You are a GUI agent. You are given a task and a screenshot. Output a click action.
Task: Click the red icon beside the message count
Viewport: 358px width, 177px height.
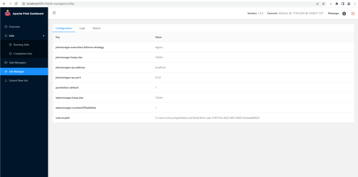click(353, 13)
